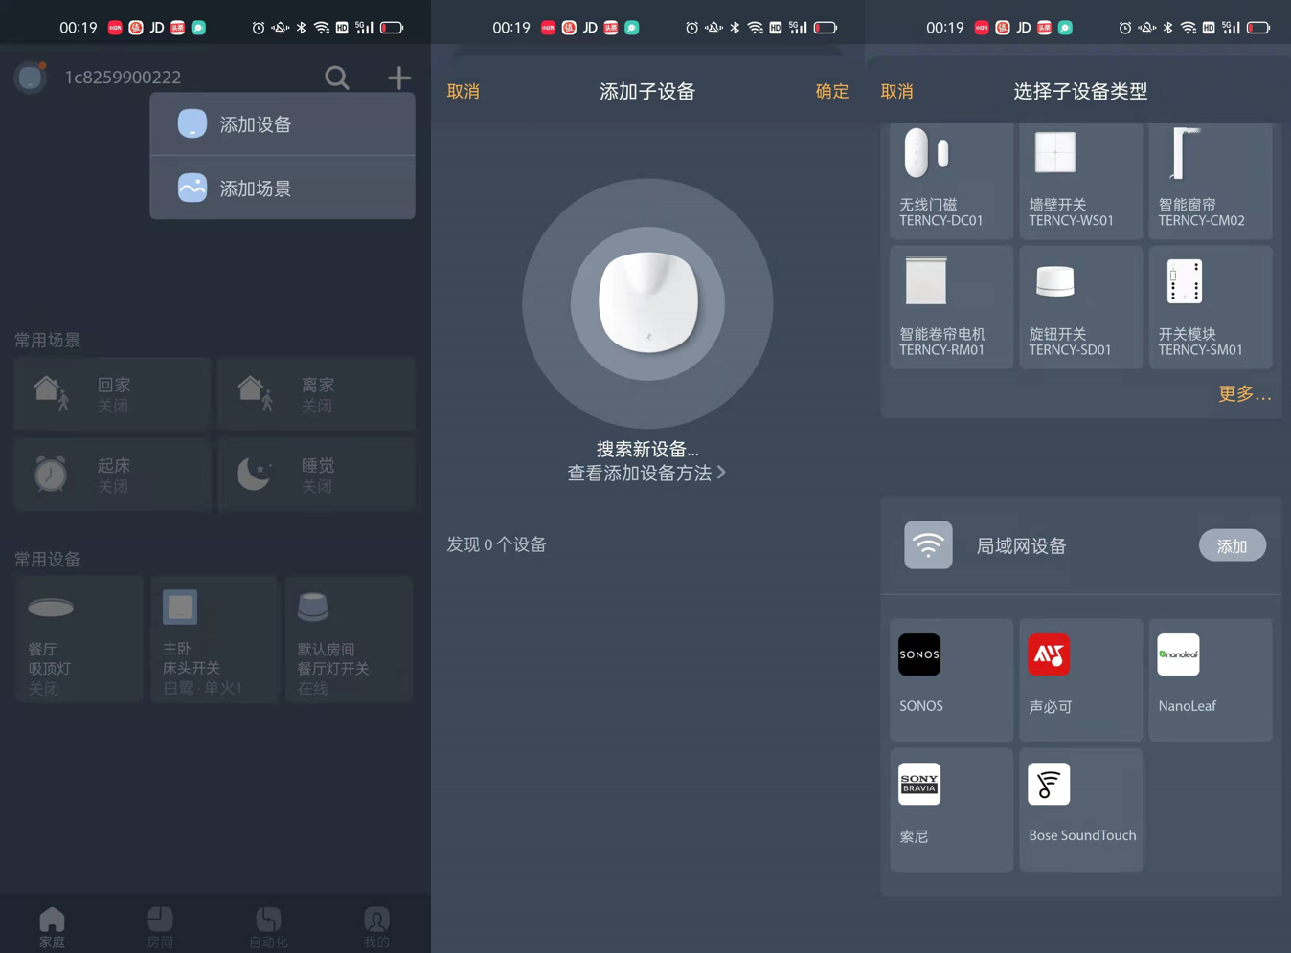The image size is (1291, 953).
Task: Tap the 常用设备 section header
Action: pyautogui.click(x=48, y=559)
